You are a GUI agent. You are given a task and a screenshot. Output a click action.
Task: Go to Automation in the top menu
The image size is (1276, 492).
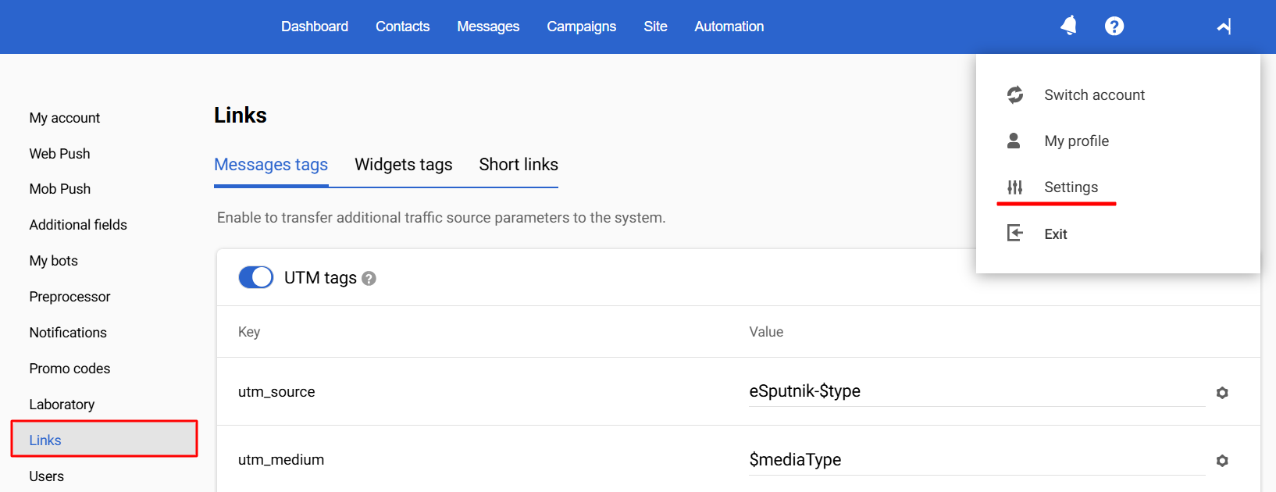[x=729, y=27]
